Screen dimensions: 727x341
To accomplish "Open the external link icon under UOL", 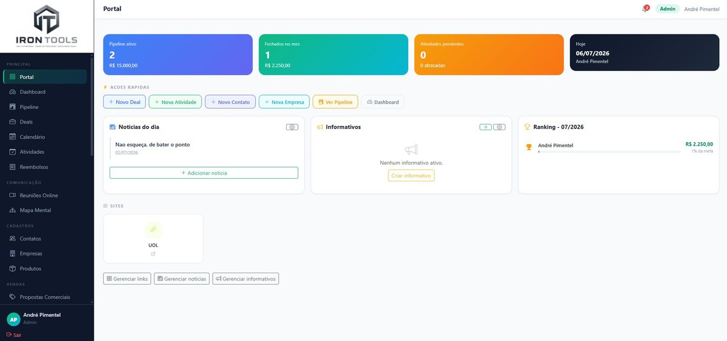I will (x=153, y=254).
